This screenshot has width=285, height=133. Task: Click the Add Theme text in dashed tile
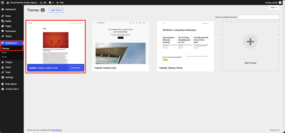click(x=250, y=63)
